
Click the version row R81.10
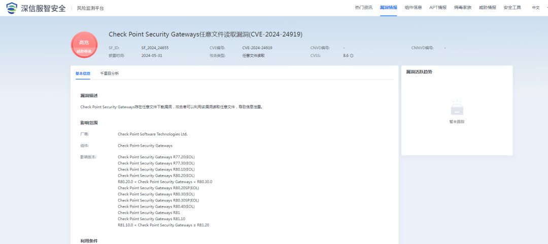pyautogui.click(x=151, y=219)
